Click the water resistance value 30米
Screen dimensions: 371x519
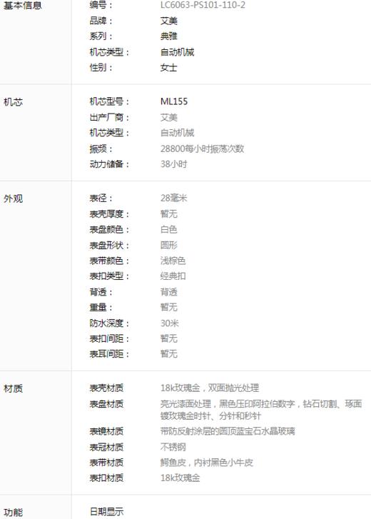170,323
